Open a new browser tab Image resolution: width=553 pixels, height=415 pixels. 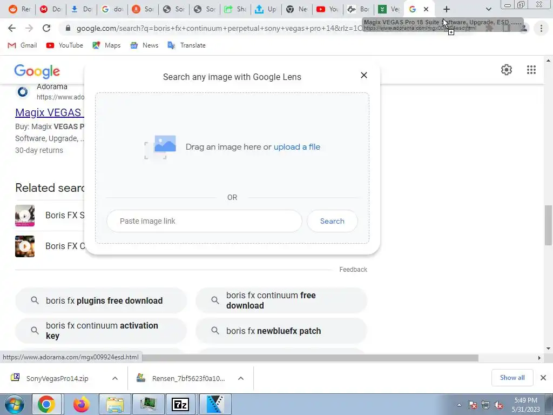point(447,9)
